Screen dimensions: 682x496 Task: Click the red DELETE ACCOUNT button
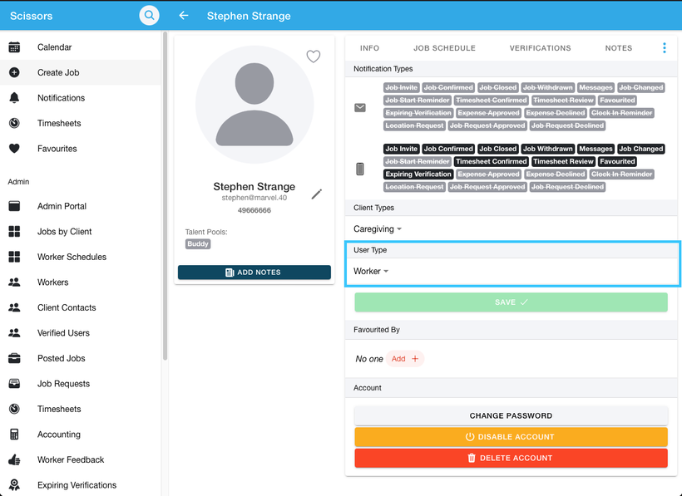point(511,459)
